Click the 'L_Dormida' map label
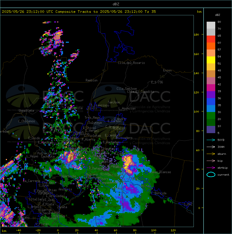 159,193
